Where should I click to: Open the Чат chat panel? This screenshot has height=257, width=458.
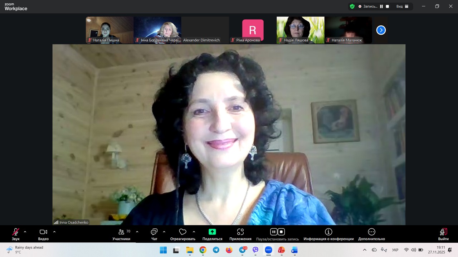tap(154, 234)
